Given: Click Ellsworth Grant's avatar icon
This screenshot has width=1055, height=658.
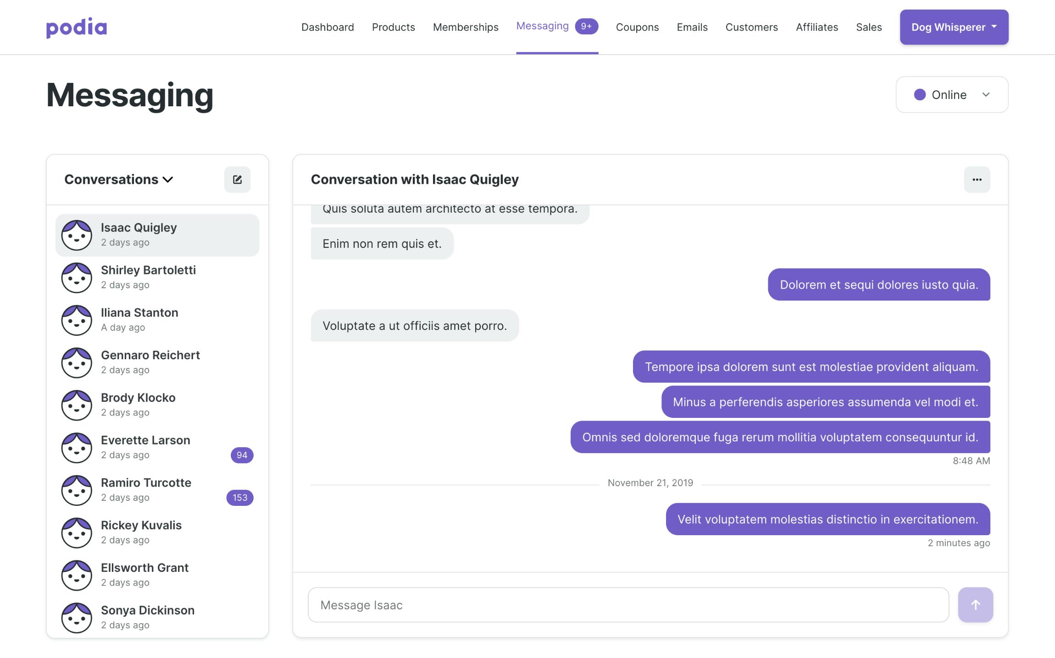Looking at the screenshot, I should pos(77,576).
